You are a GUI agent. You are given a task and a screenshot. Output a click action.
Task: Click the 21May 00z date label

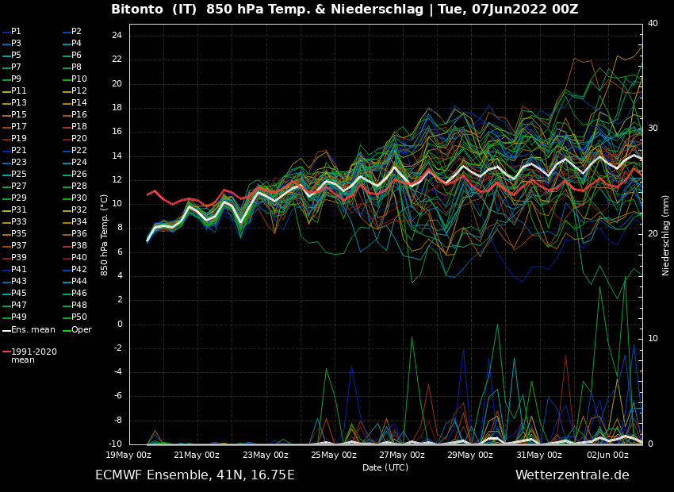click(x=197, y=455)
